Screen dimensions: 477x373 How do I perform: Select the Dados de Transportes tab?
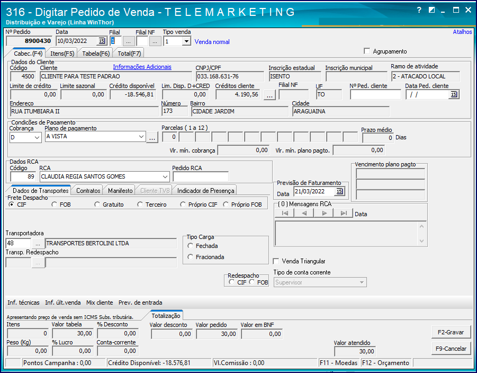tap(41, 191)
